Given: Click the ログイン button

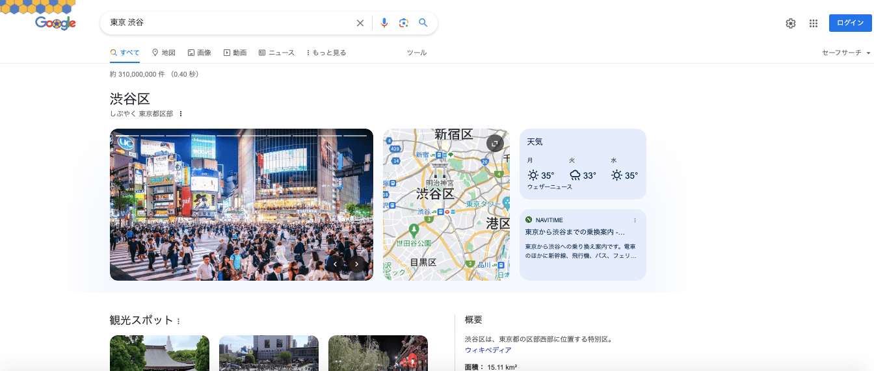Looking at the screenshot, I should (850, 23).
